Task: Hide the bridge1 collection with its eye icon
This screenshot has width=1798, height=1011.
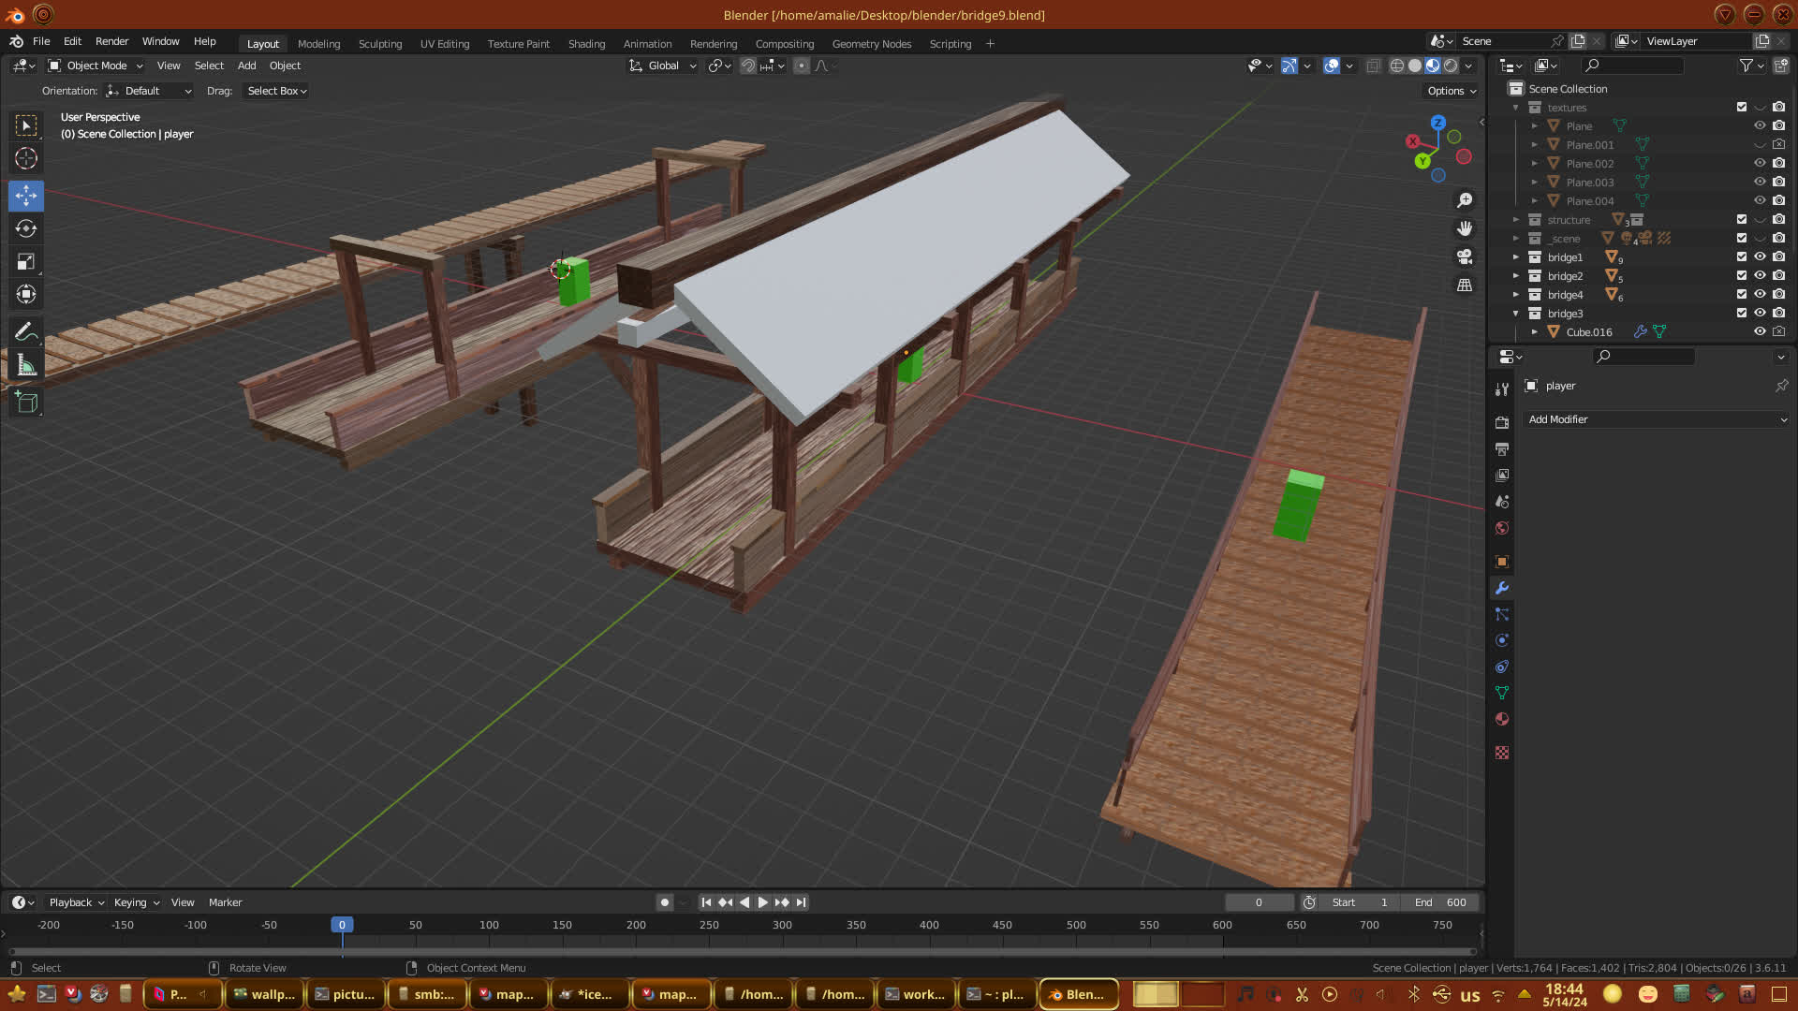Action: tap(1760, 256)
